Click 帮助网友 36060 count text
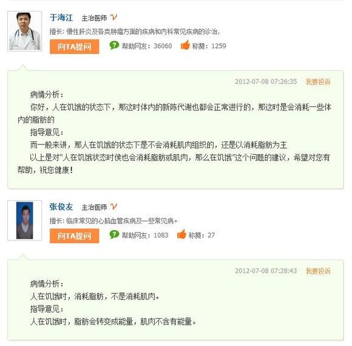This screenshot has width=352, height=346. (147, 46)
